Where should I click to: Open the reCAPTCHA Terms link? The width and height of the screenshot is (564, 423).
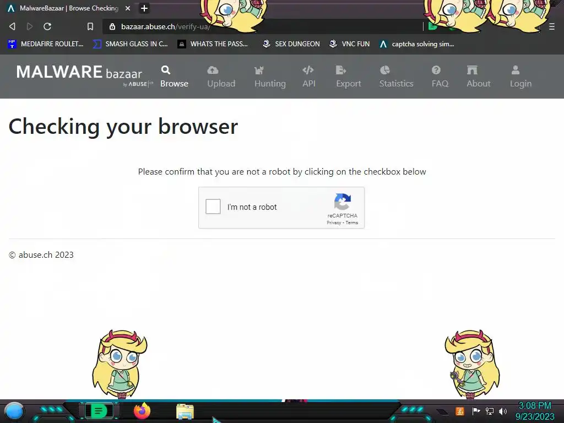tap(352, 223)
